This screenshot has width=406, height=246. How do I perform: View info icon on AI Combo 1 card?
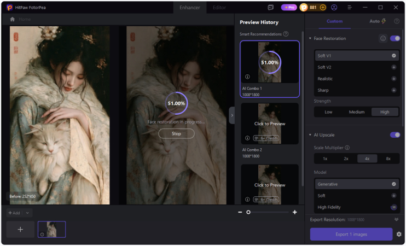(247, 77)
